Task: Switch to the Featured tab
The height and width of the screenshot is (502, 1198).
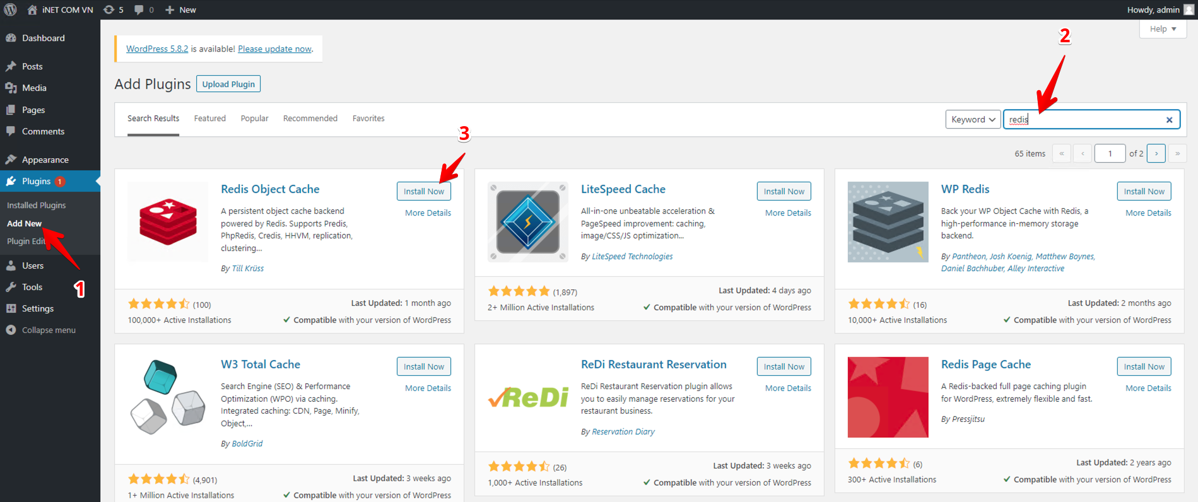Action: click(x=210, y=119)
